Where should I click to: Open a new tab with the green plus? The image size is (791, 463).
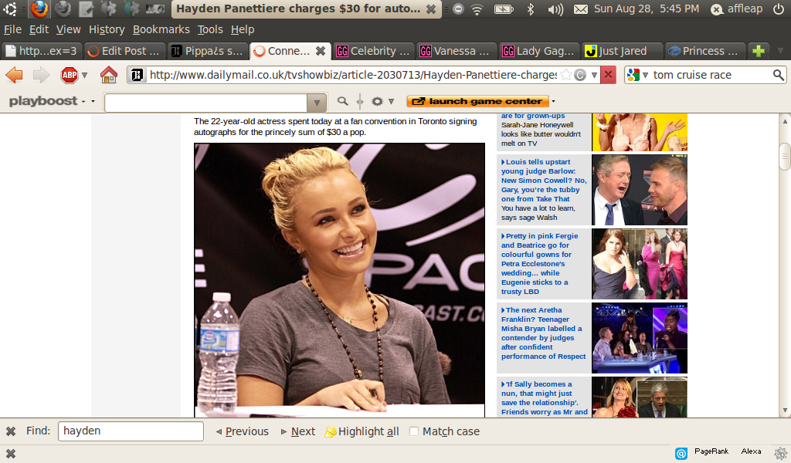click(x=759, y=51)
